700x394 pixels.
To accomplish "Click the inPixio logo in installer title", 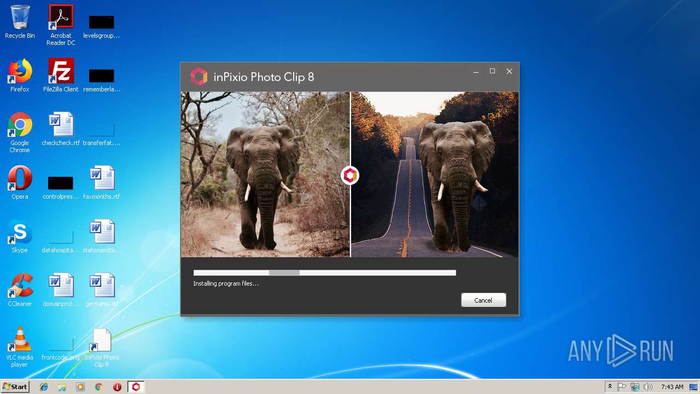I will 199,77.
